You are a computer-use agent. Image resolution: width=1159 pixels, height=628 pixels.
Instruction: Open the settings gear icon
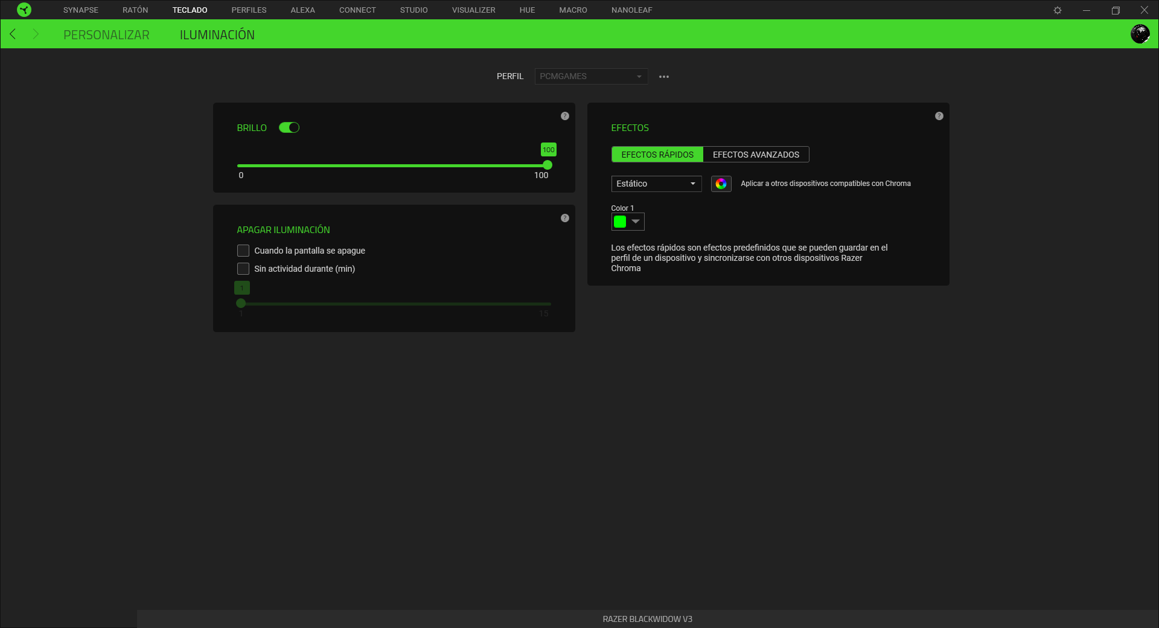point(1058,10)
